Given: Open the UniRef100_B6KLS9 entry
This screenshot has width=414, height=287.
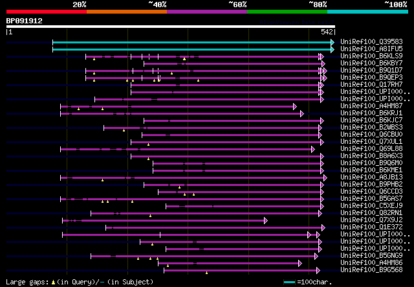Looking at the screenshot, I should click(x=371, y=56).
